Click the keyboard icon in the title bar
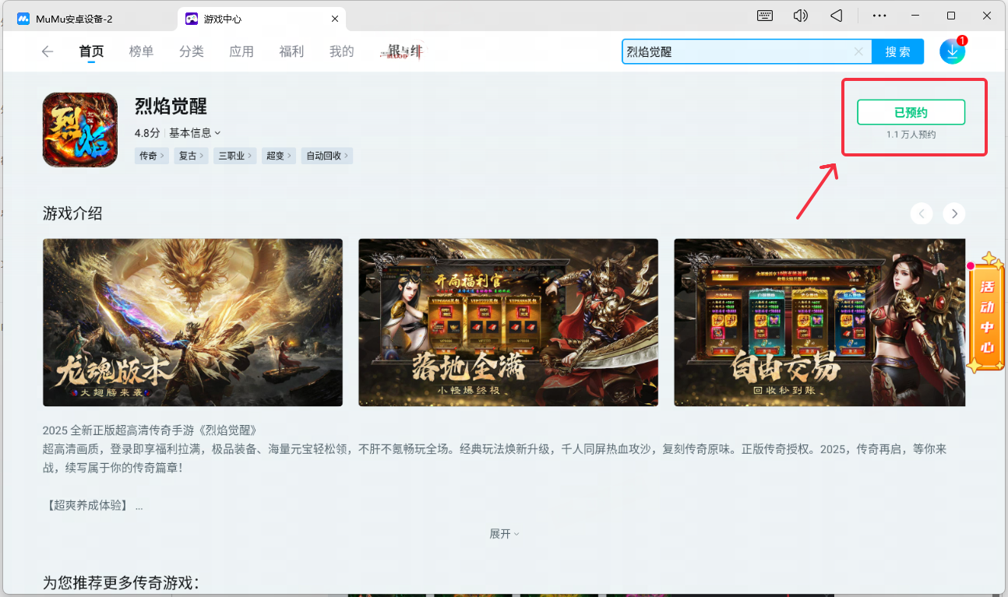Screen dimensions: 1008x597 (x=764, y=16)
